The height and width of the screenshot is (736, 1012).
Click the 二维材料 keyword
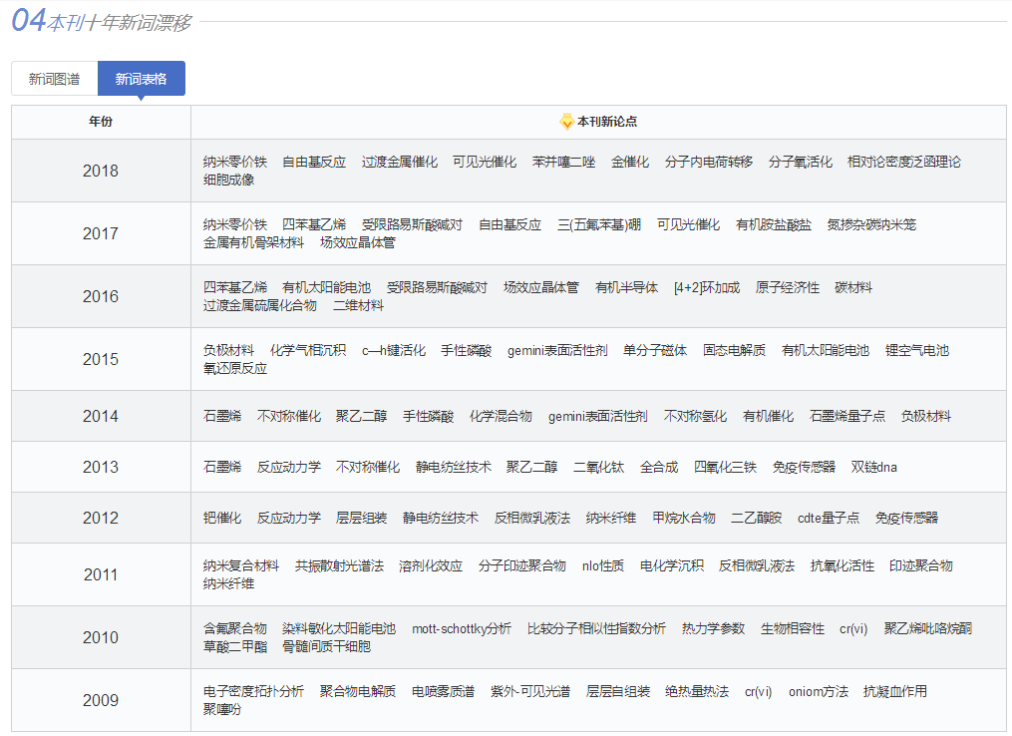358,305
